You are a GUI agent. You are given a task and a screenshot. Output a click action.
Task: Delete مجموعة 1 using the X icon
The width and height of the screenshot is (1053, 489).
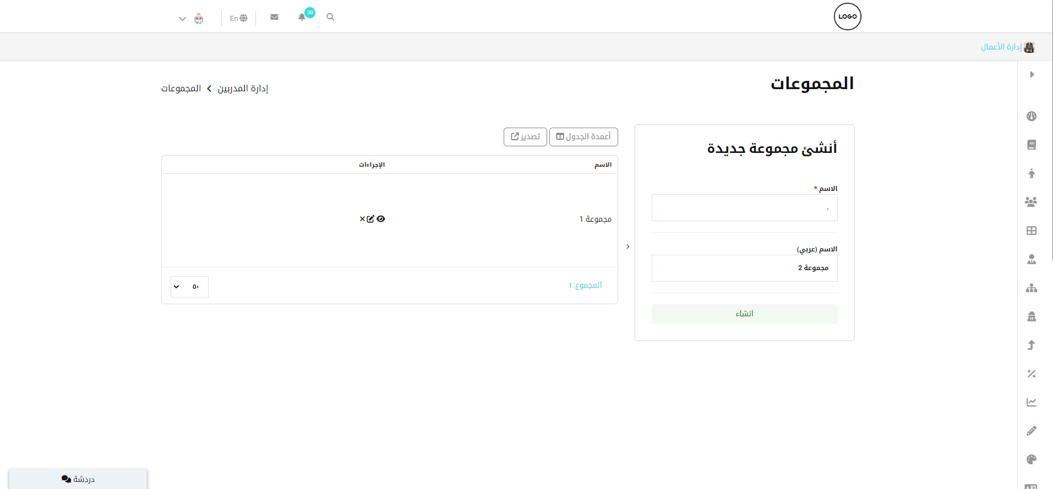pos(362,219)
